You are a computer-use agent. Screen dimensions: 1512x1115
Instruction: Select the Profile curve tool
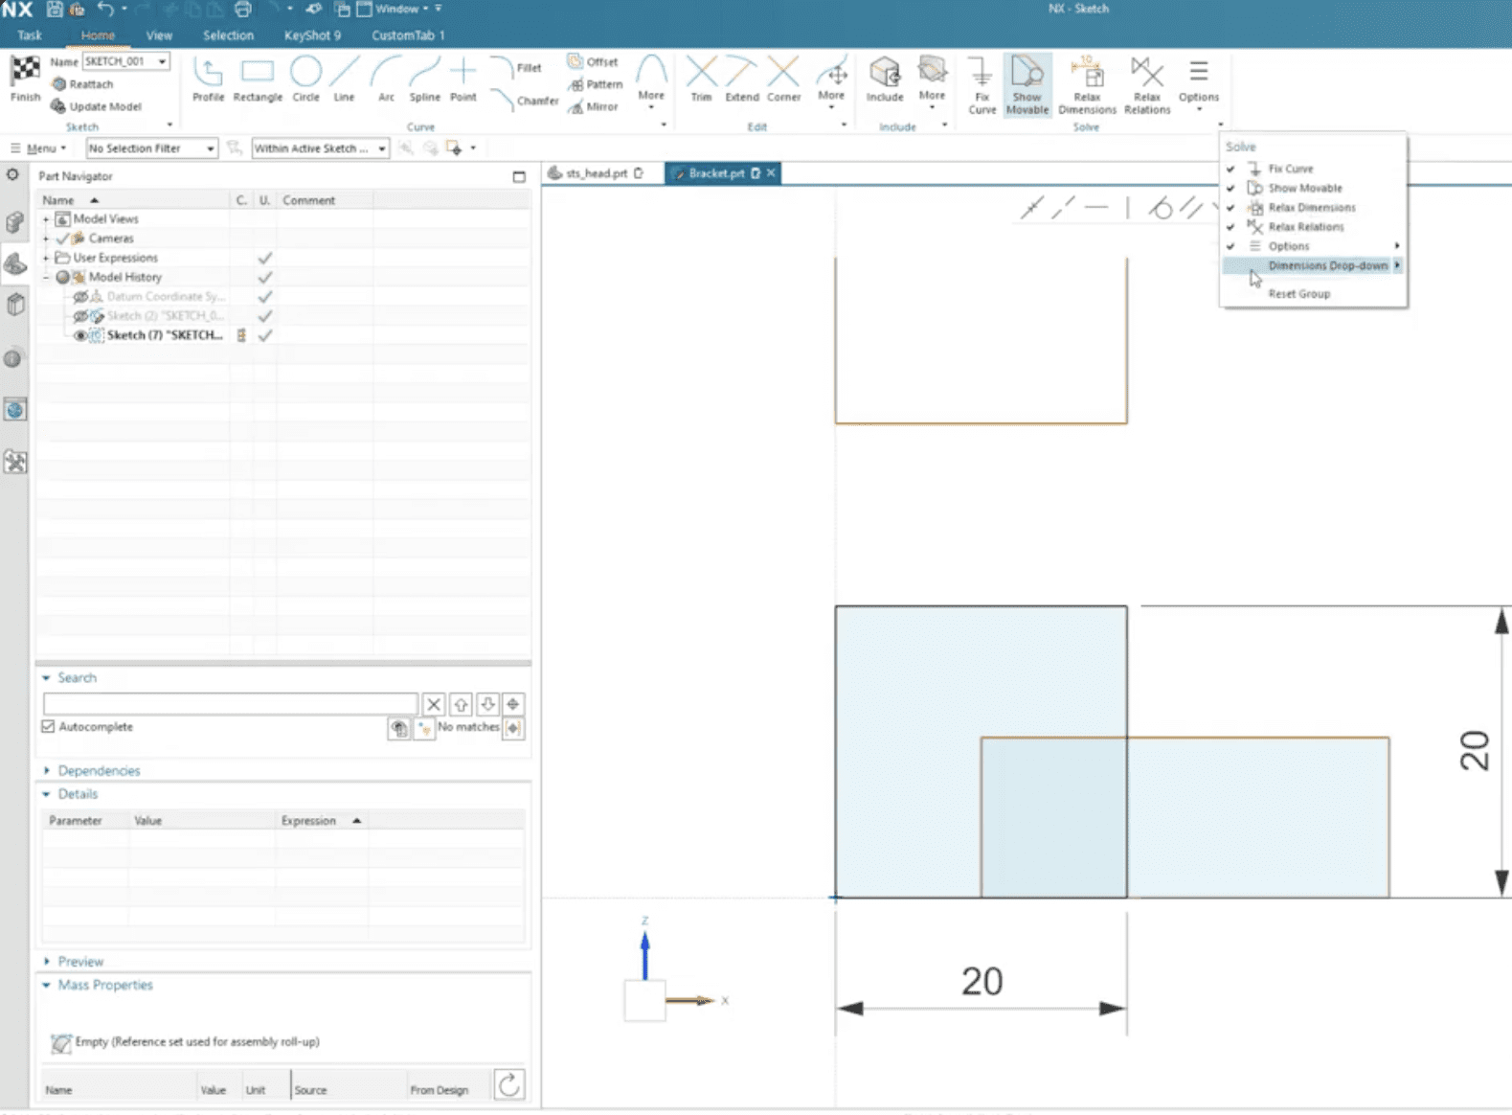208,79
